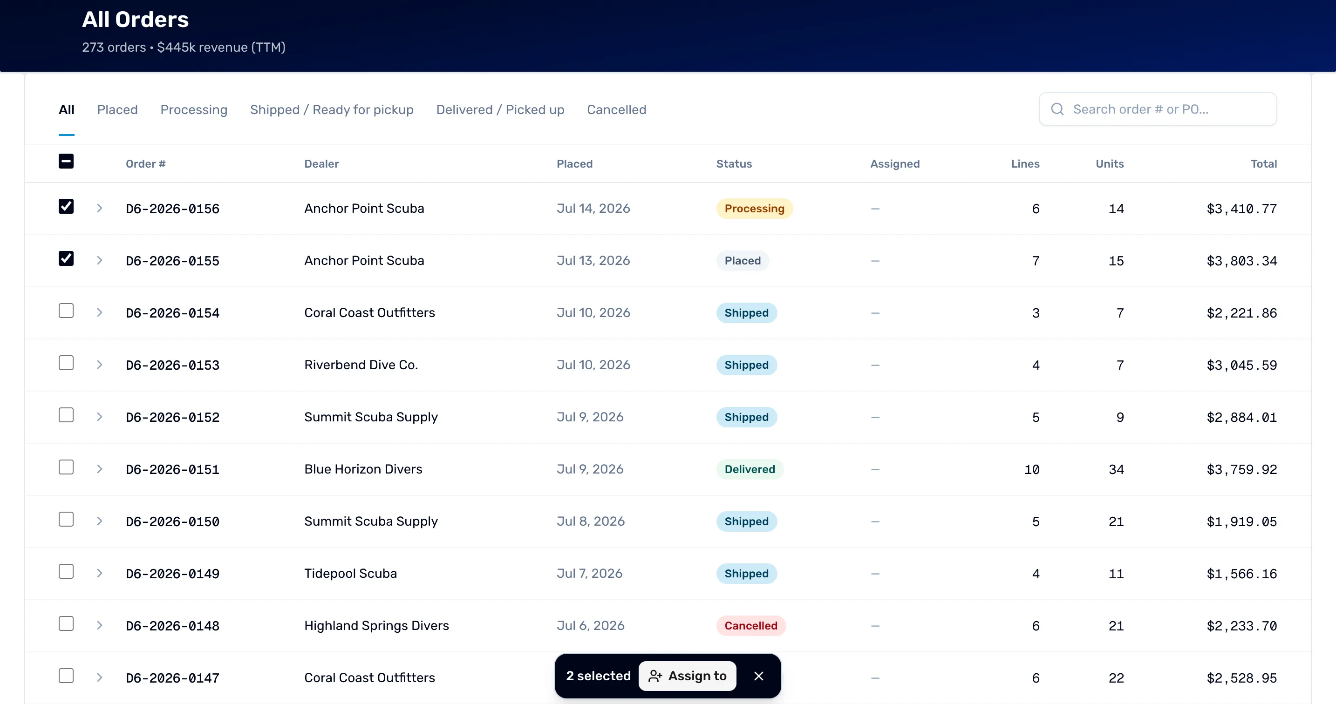Click the total $1,566.16
1336x704 pixels.
(x=1241, y=573)
